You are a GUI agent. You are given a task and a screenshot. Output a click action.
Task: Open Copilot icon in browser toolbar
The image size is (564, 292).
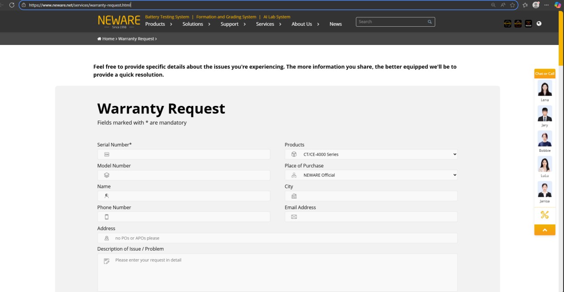[558, 5]
